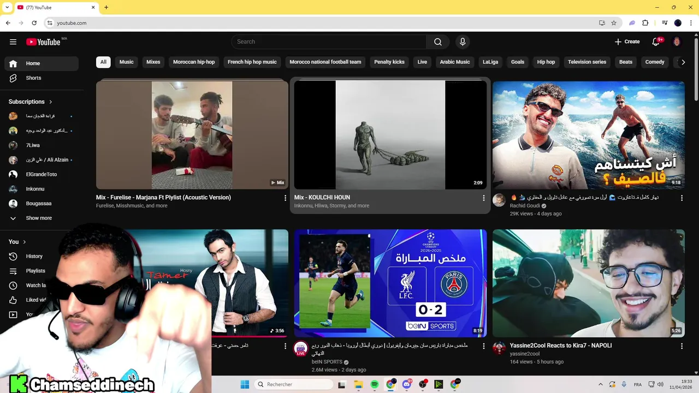The height and width of the screenshot is (393, 699).
Task: Click Windows taskbar Rechercher search box
Action: 294,384
